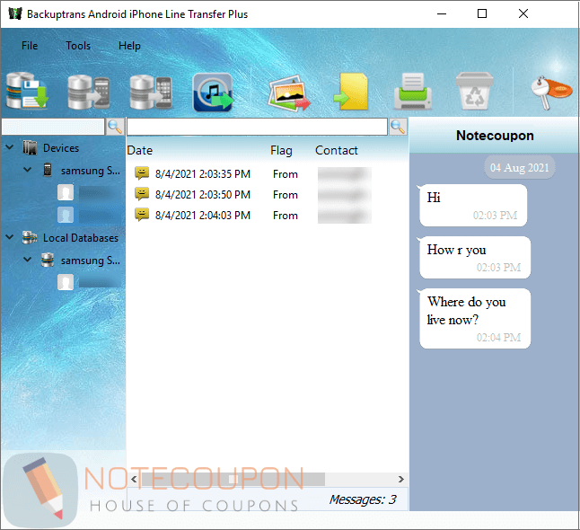The width and height of the screenshot is (580, 530).
Task: Click the backup messages to local database icon
Action: click(x=27, y=91)
